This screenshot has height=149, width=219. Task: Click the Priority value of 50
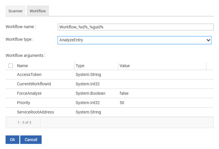(x=122, y=103)
